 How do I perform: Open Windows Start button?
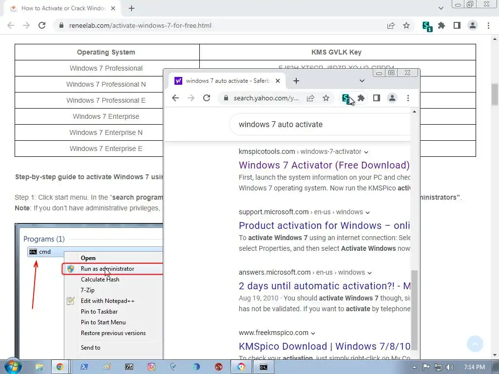pos(13,366)
